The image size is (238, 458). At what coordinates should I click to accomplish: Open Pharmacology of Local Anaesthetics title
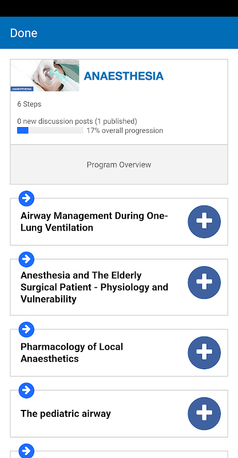tap(72, 353)
